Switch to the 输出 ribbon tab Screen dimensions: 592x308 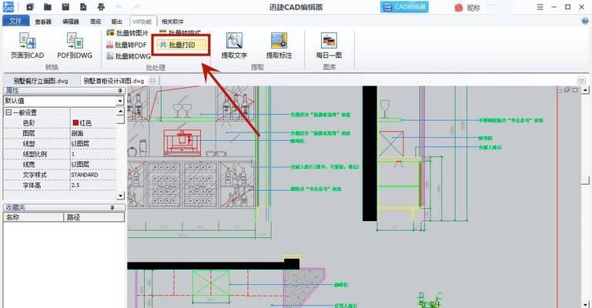[117, 22]
